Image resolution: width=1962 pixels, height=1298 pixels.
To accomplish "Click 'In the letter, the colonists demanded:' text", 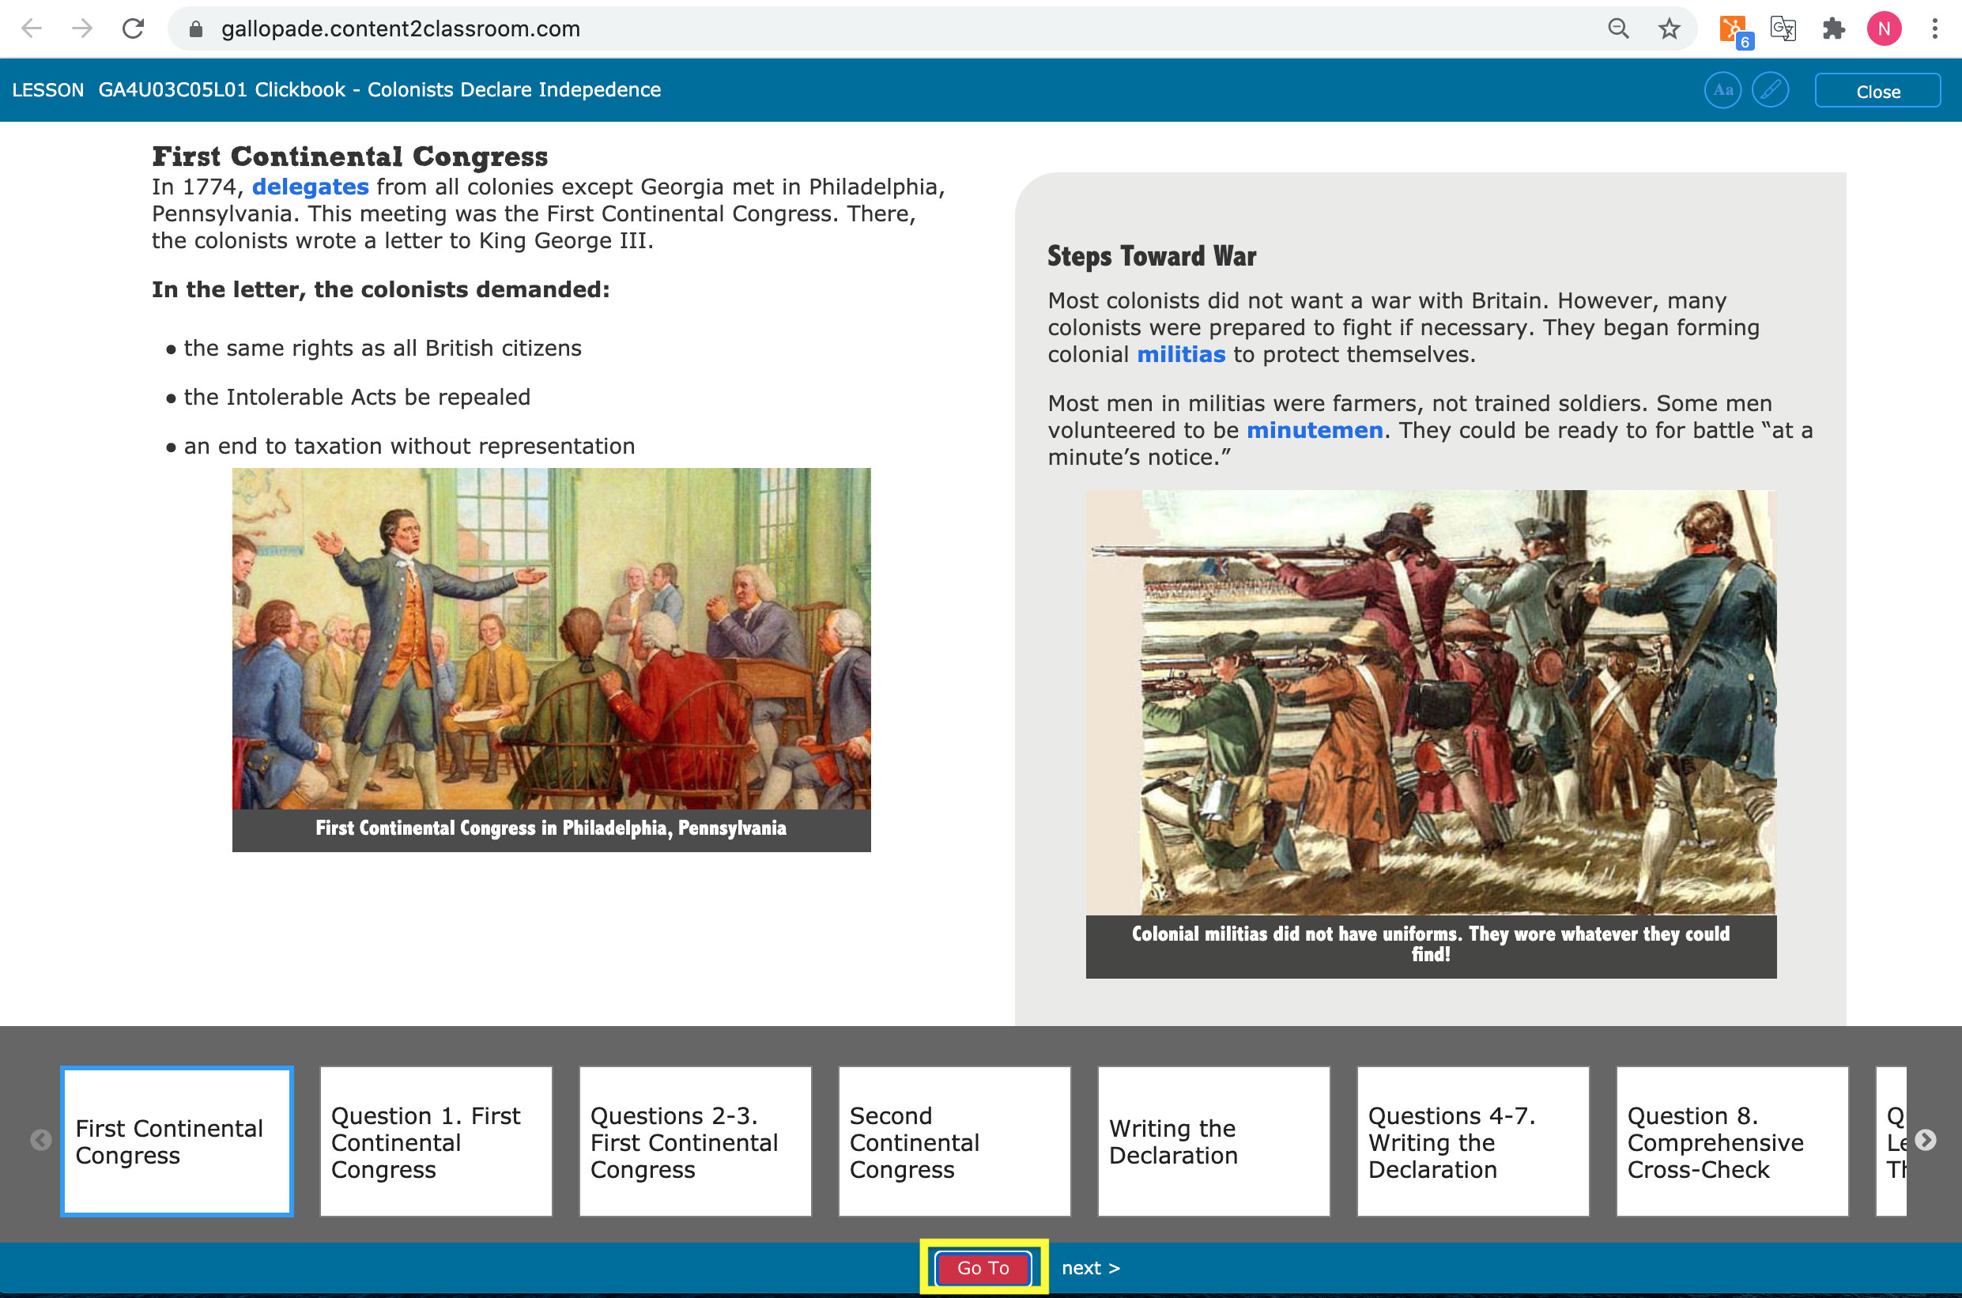I will 381,290.
